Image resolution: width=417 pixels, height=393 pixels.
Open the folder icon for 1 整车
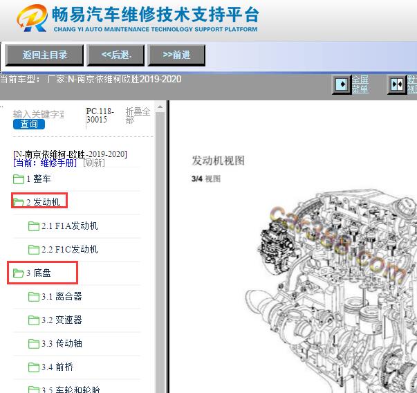click(x=19, y=179)
